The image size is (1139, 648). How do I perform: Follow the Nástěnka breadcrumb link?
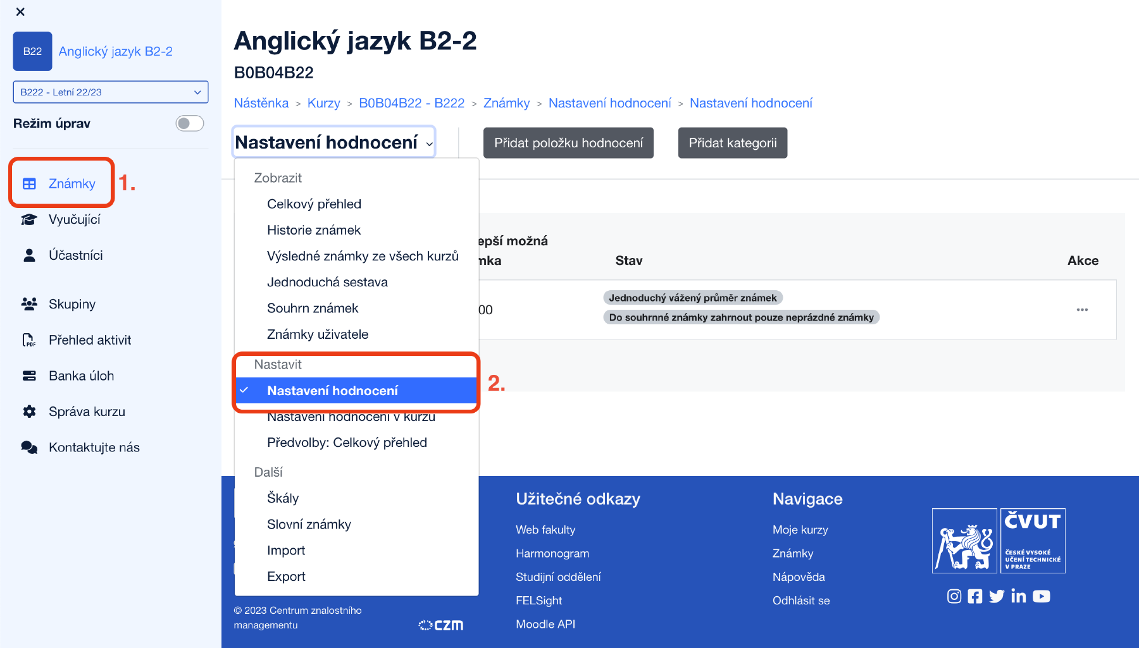coord(261,102)
